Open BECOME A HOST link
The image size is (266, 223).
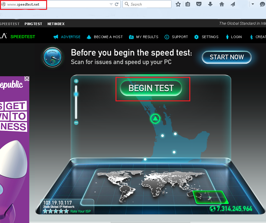pyautogui.click(x=105, y=37)
